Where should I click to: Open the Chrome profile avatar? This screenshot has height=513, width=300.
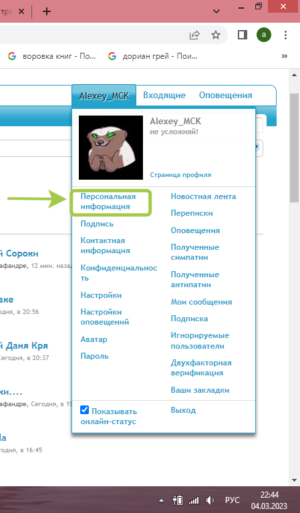point(264,35)
